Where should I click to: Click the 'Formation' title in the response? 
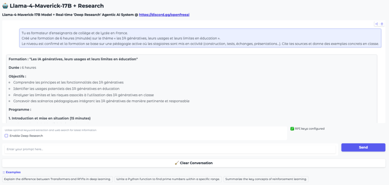pos(73,59)
